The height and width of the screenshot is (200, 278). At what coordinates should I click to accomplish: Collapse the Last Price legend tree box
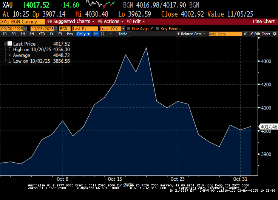tap(5, 43)
